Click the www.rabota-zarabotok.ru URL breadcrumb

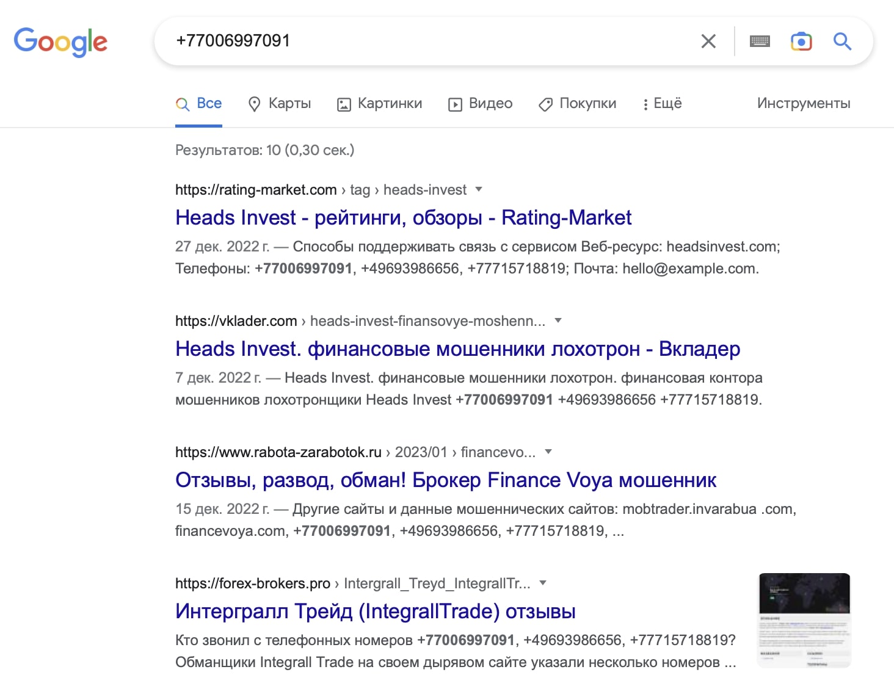point(355,452)
